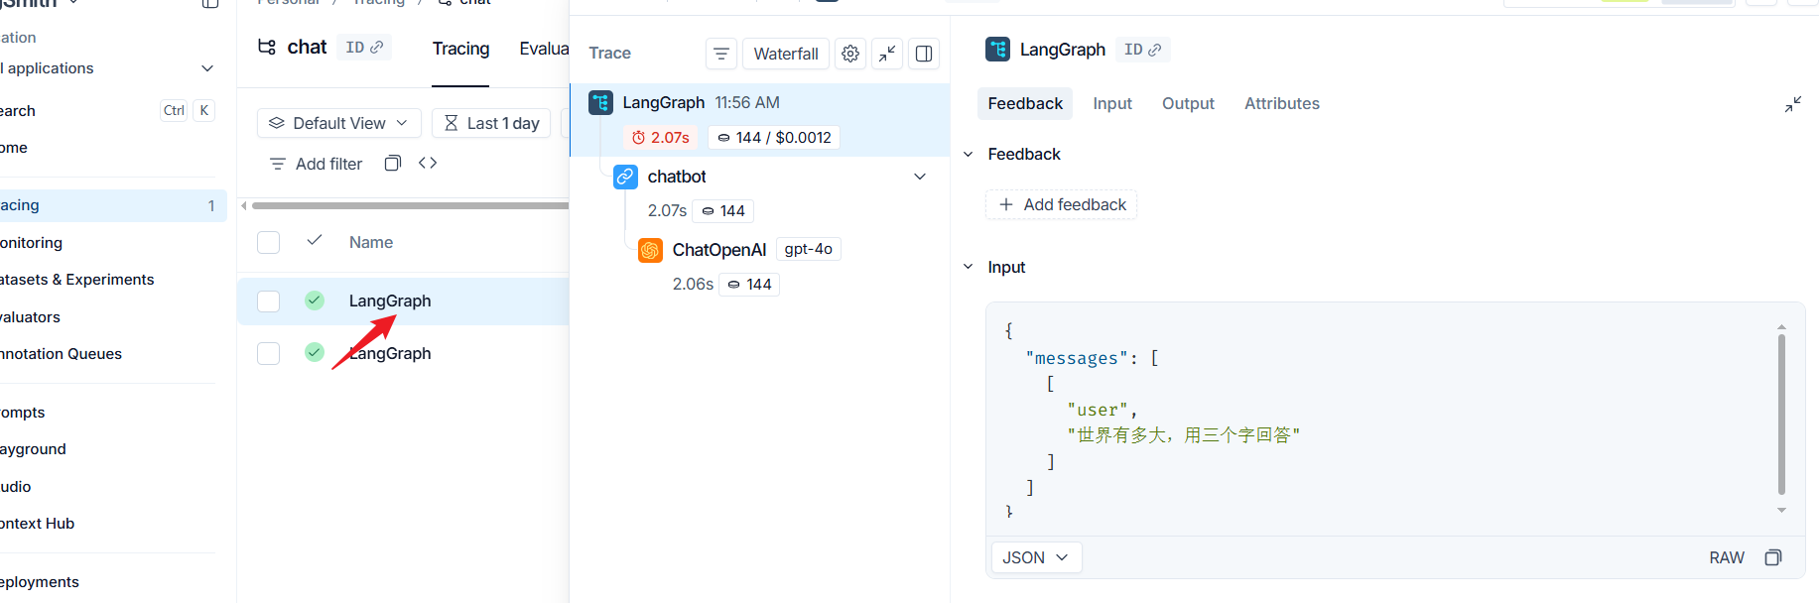Copy LangGraph run ID link badge

pyautogui.click(x=1143, y=50)
